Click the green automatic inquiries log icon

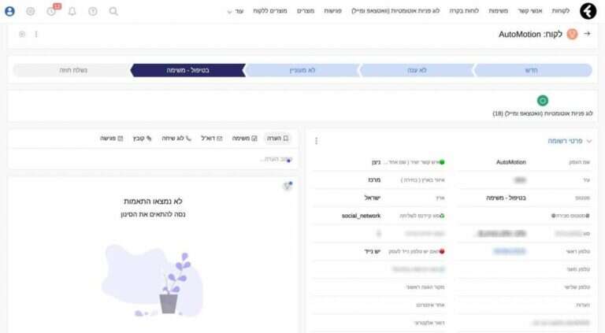click(x=542, y=101)
